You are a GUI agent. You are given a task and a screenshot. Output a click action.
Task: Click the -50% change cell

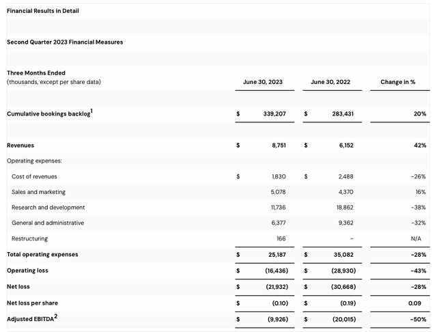click(x=419, y=320)
